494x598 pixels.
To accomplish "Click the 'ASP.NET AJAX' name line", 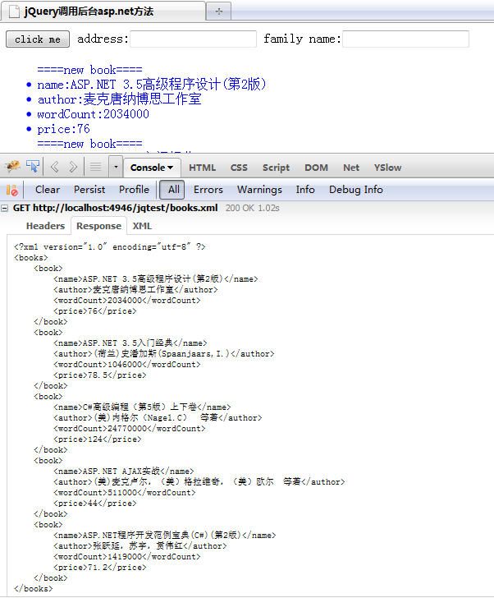I will tap(123, 471).
